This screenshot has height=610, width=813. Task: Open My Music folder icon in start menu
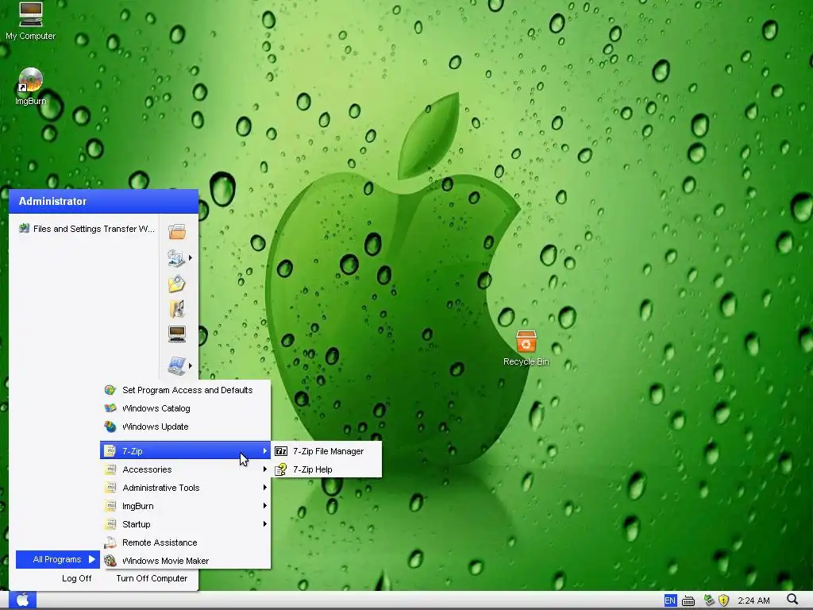coord(177,309)
